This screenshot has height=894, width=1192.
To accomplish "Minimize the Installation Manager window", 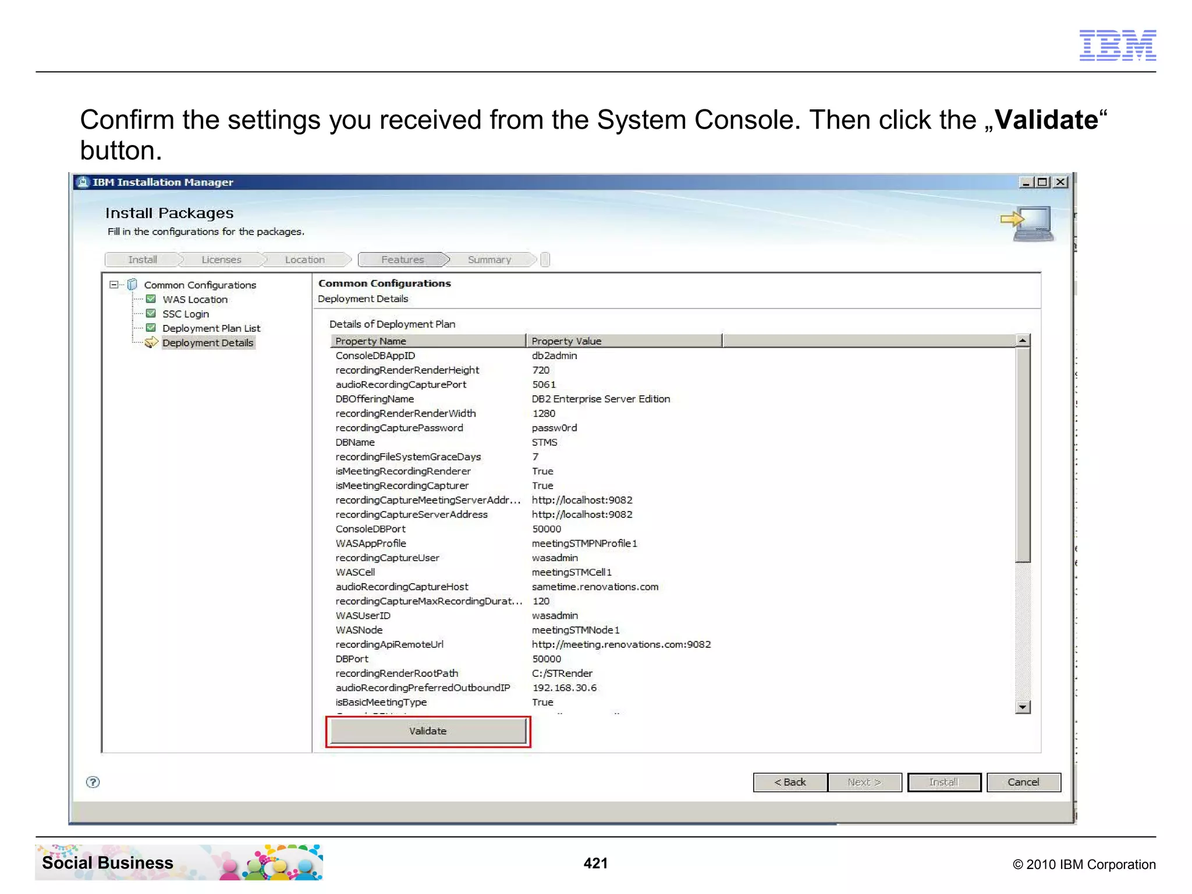I will 1026,182.
